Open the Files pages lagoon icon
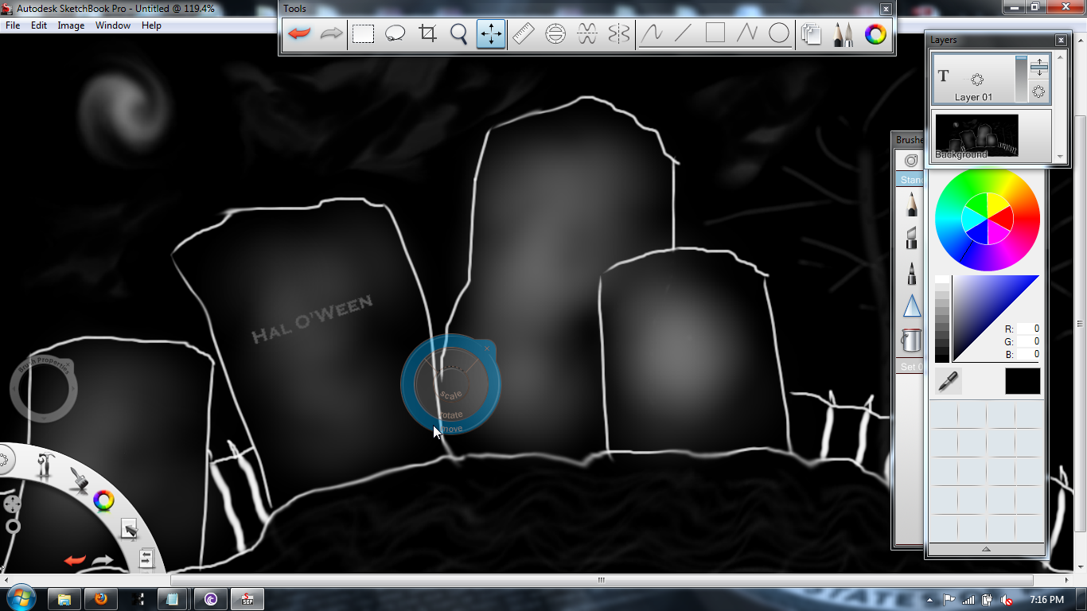 click(146, 558)
